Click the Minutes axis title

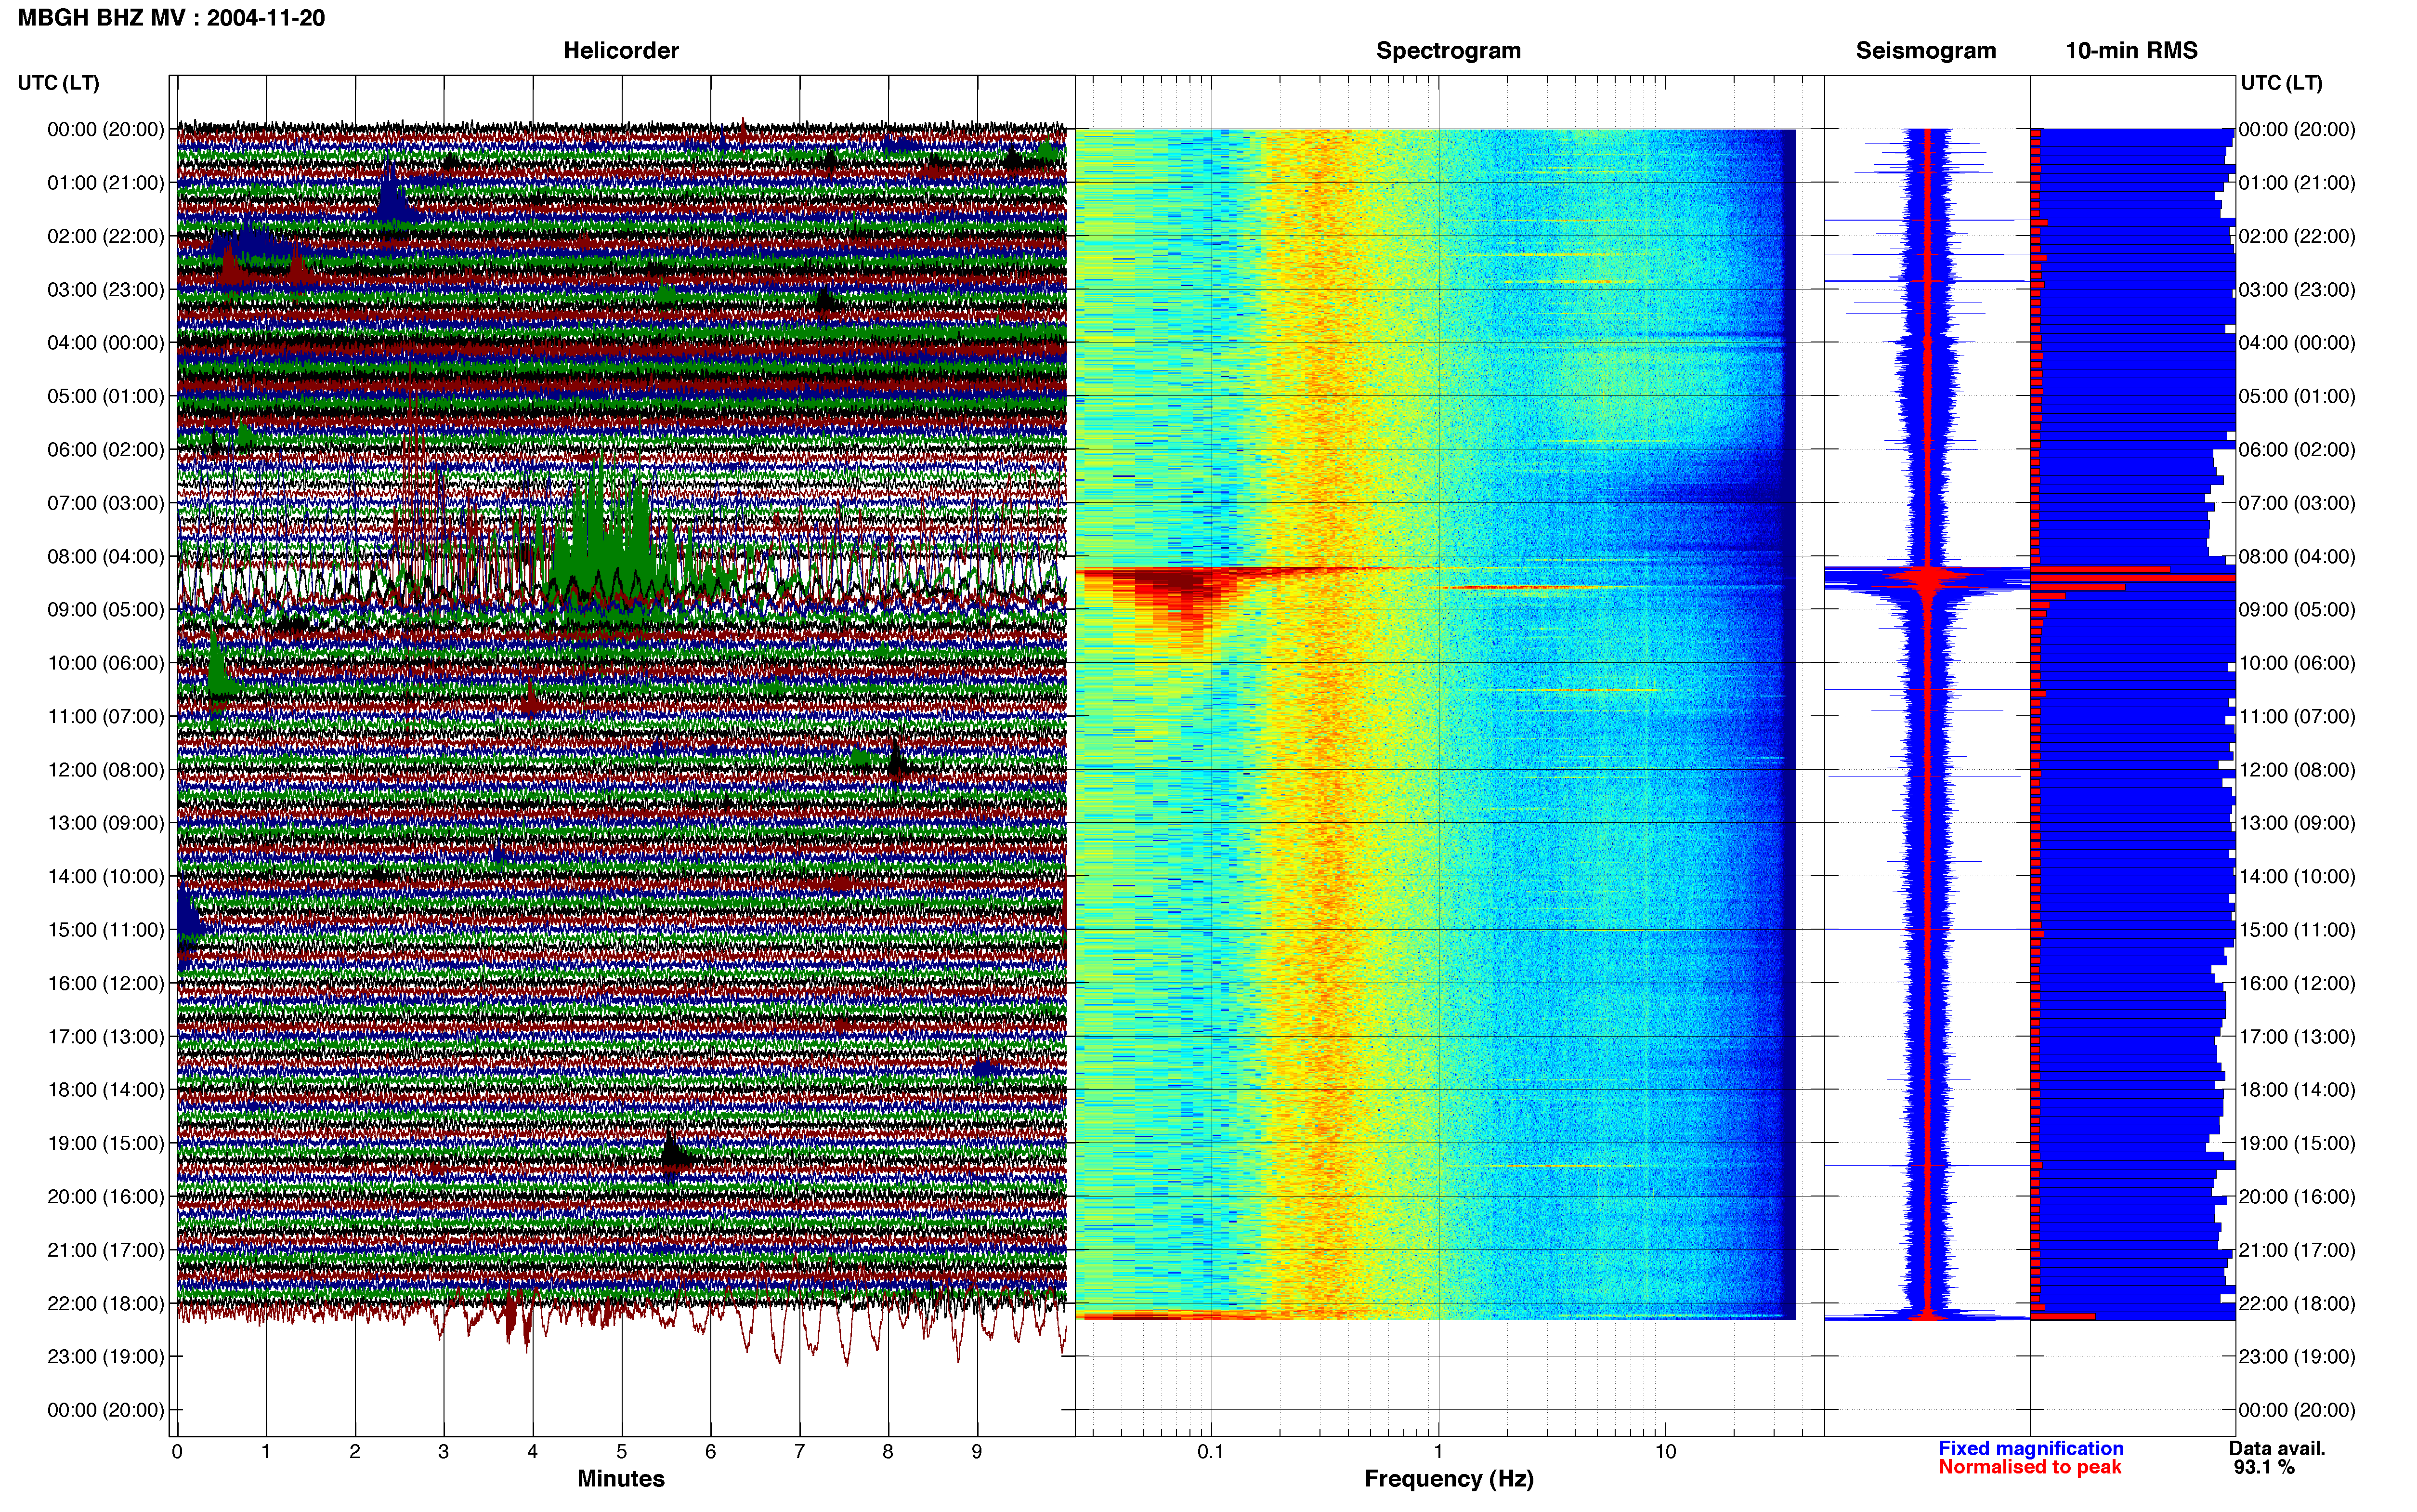coord(621,1478)
